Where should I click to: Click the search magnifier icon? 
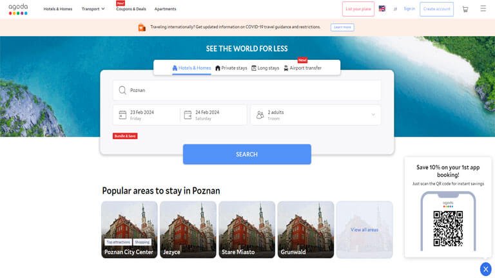click(x=122, y=91)
